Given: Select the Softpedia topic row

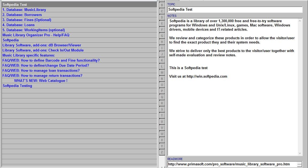Looking at the screenshot, I should point(79,40).
